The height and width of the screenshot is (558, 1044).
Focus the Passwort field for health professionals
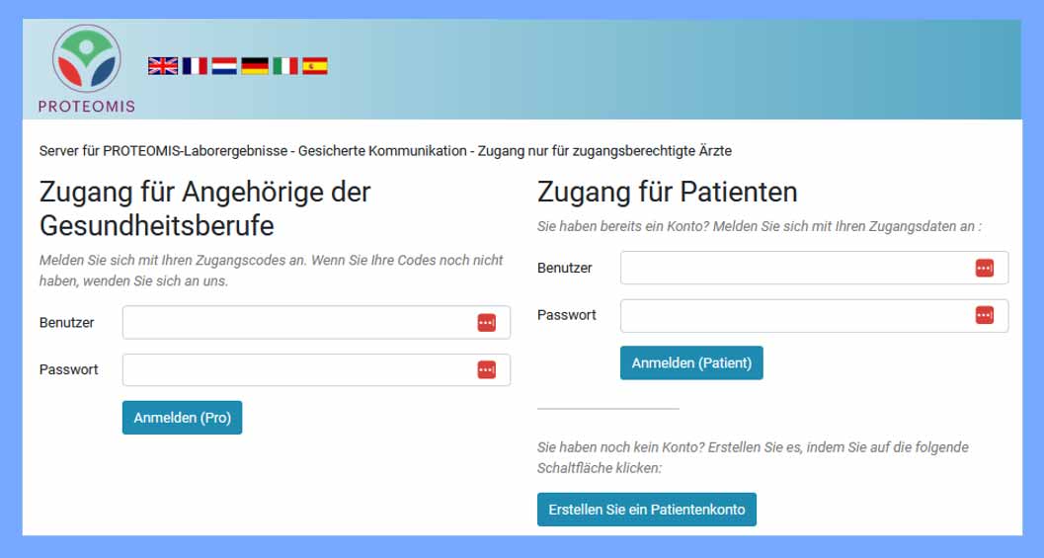[296, 369]
